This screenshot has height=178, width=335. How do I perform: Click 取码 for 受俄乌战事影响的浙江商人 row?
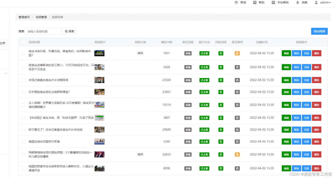pyautogui.click(x=296, y=67)
